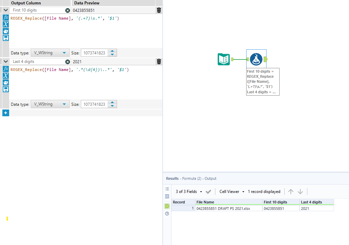This screenshot has height=245, width=349.
Task: Increase Size using the up stepper arrow
Action: [113, 51]
